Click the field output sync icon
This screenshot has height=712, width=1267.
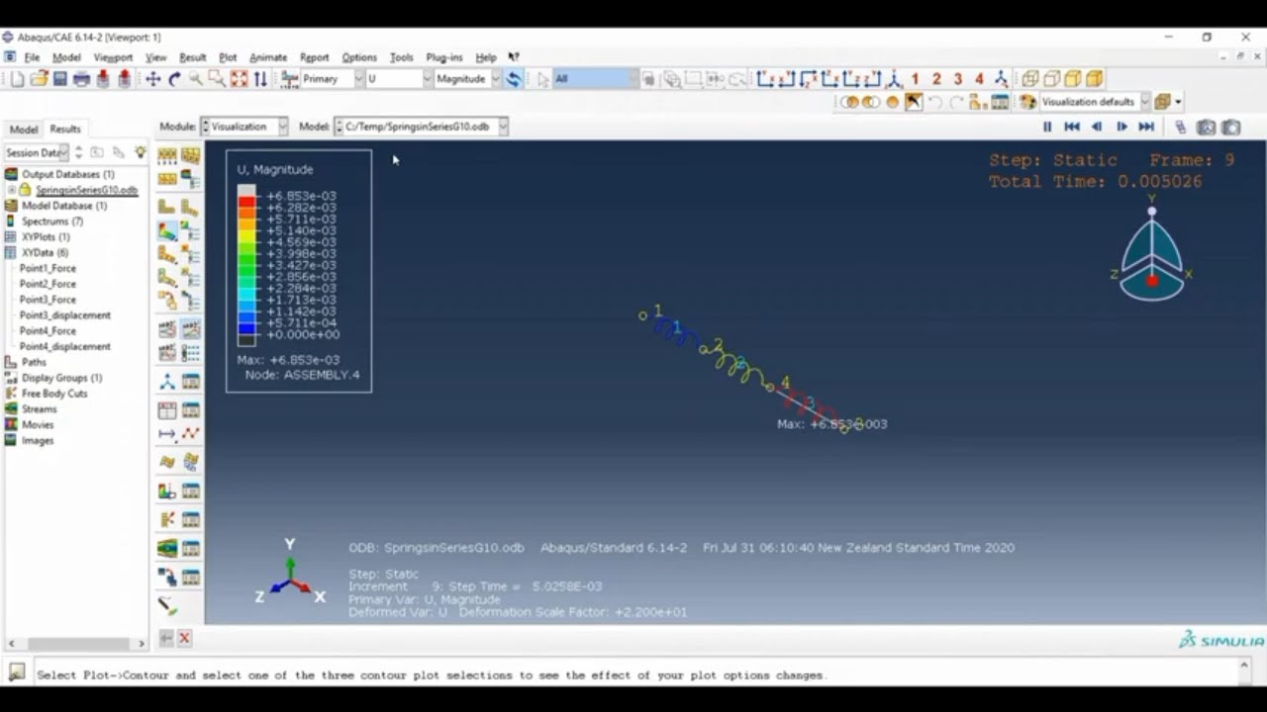coord(513,79)
